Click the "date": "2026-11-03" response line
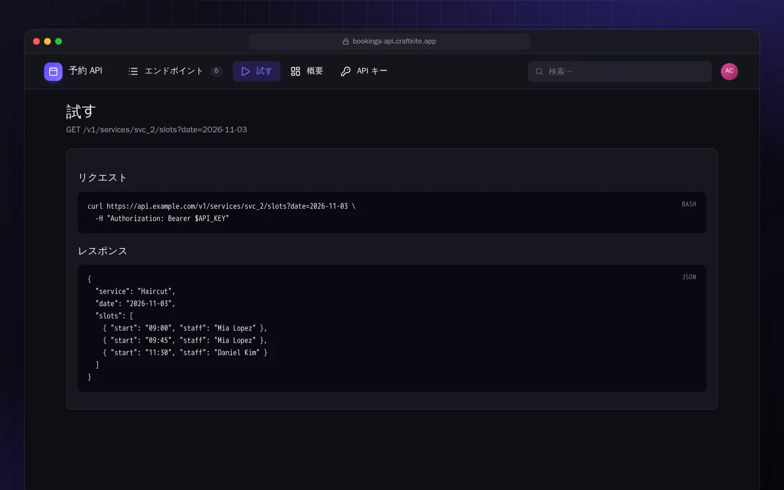 pyautogui.click(x=135, y=304)
